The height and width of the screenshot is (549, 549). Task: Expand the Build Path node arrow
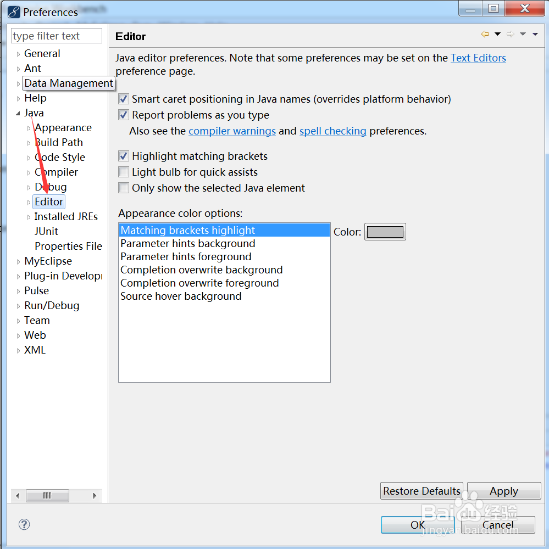29,143
